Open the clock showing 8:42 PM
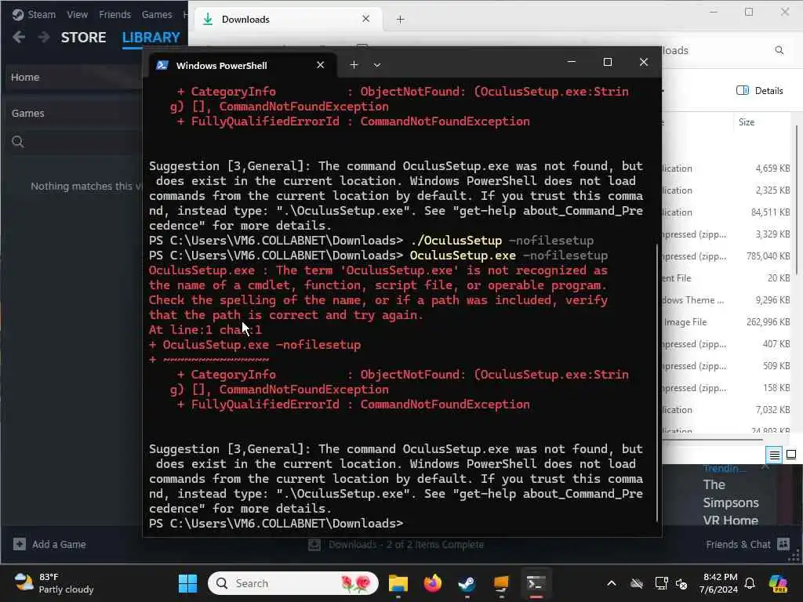This screenshot has height=602, width=803. point(719,583)
